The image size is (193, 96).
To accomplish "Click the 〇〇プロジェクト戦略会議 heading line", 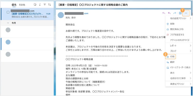I will (x=79, y=59).
